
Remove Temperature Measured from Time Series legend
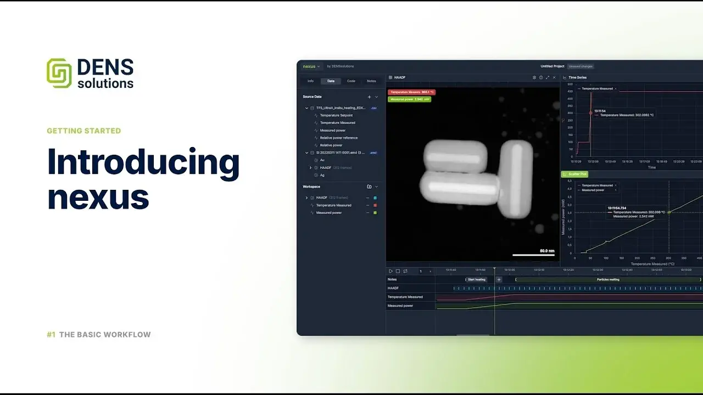615,88
